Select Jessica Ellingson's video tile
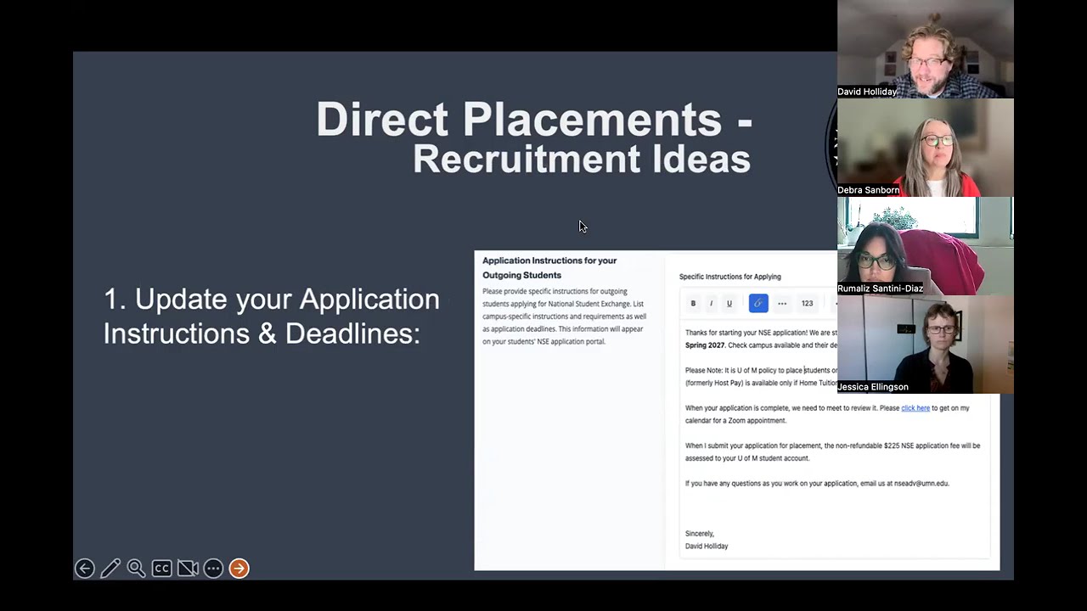Screen dimensions: 1087x611 click(x=925, y=345)
